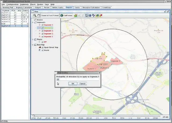Image resolution: width=172 pixels, height=123 pixels.
Task: Click the greyed tool next to the envelope icon
Action: (x=79, y=16)
